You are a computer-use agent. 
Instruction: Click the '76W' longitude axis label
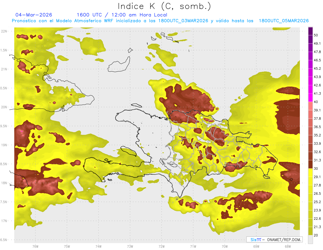pyautogui.click(x=35, y=246)
